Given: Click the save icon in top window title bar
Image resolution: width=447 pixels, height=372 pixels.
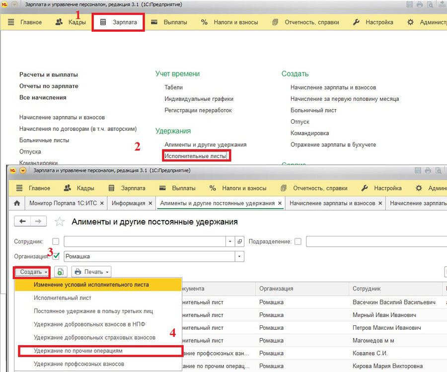Looking at the screenshot, I should [409, 4].
